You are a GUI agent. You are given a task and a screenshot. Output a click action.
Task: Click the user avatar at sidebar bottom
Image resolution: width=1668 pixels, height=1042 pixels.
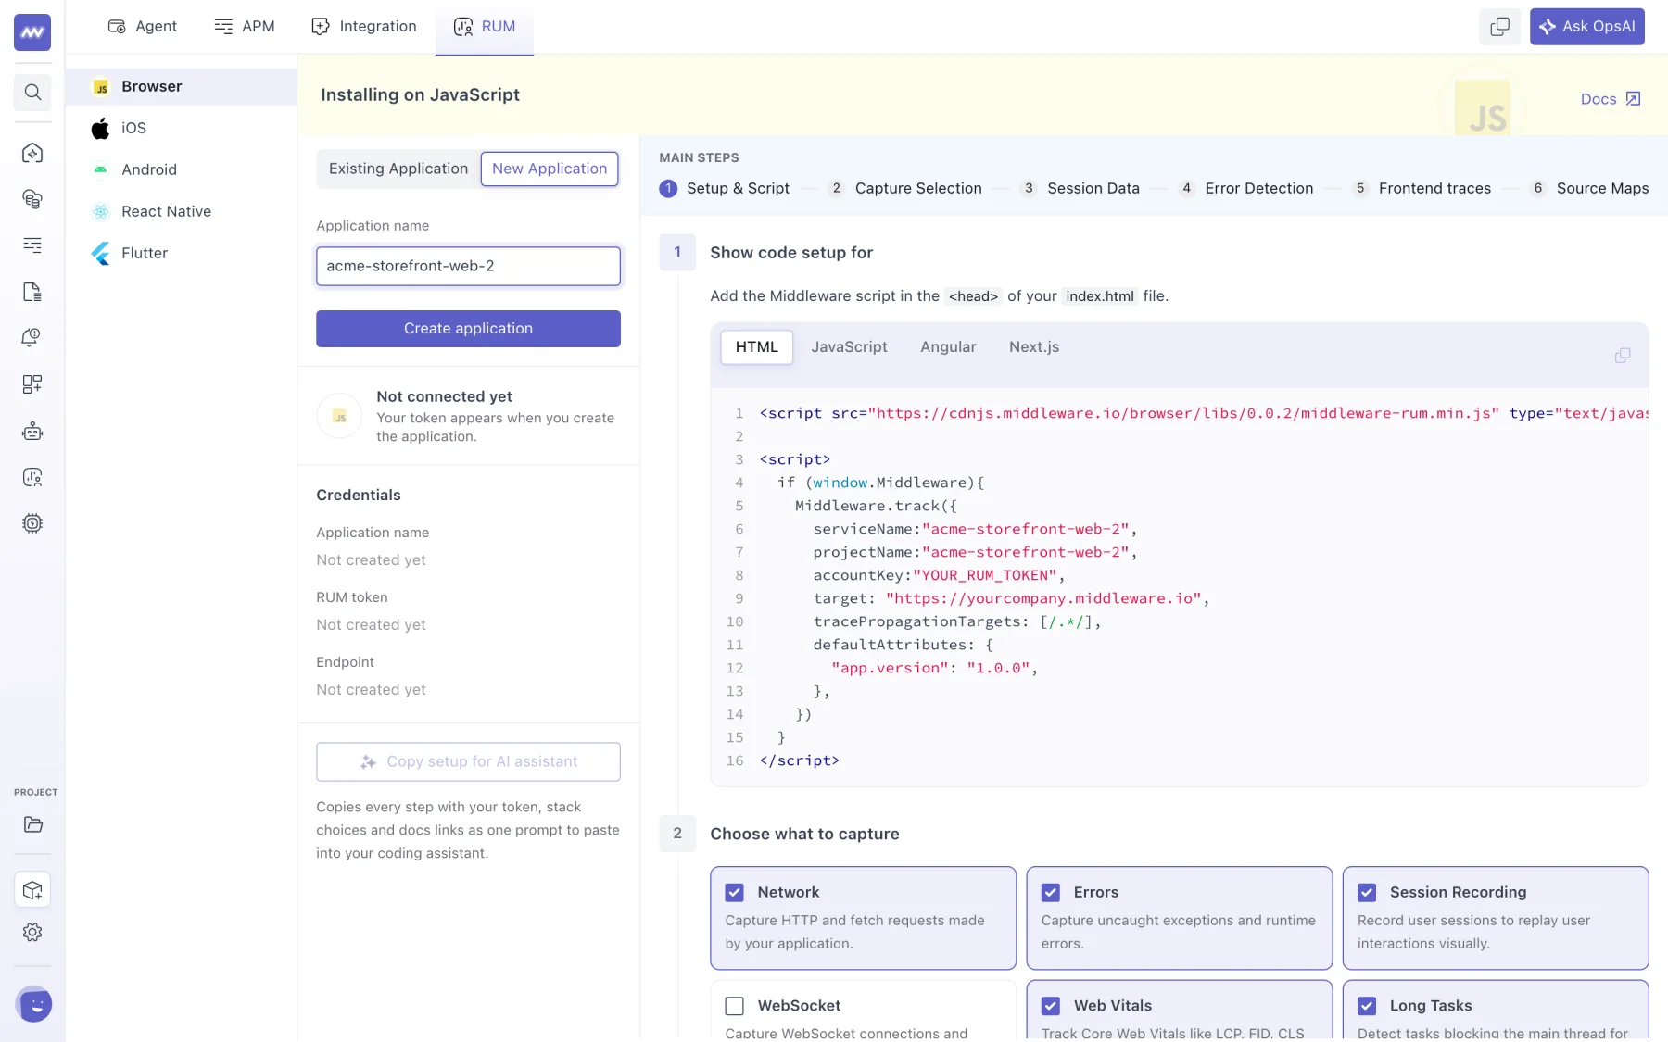pos(33,1004)
